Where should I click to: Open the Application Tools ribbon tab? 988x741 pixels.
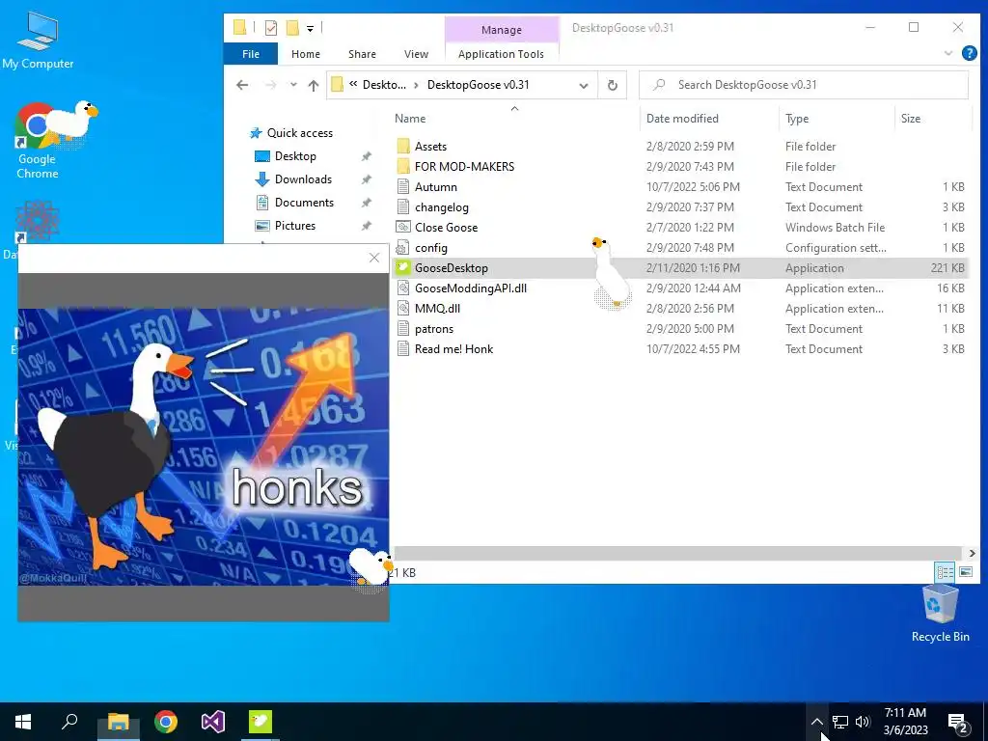[501, 54]
